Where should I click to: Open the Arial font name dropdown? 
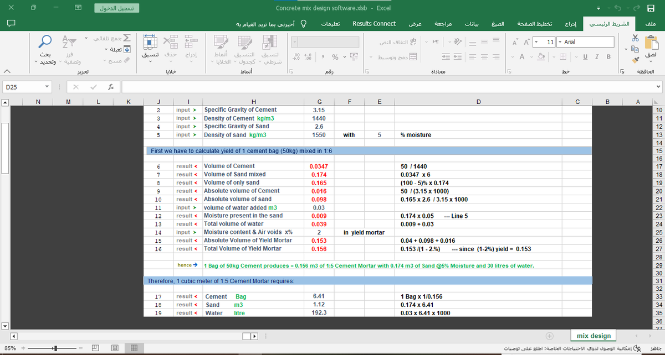click(x=559, y=43)
